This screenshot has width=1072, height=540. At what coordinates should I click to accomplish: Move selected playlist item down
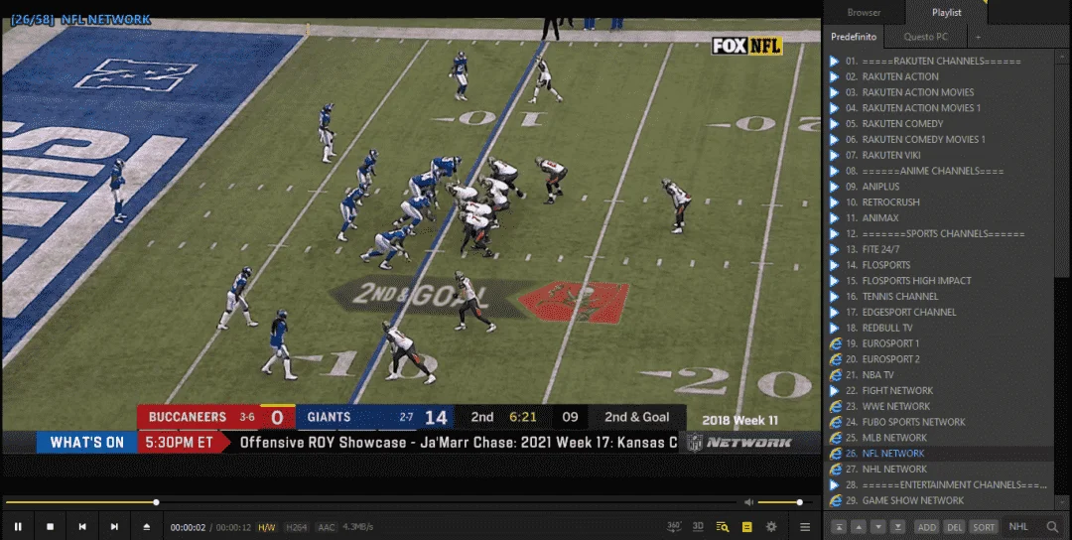point(878,527)
